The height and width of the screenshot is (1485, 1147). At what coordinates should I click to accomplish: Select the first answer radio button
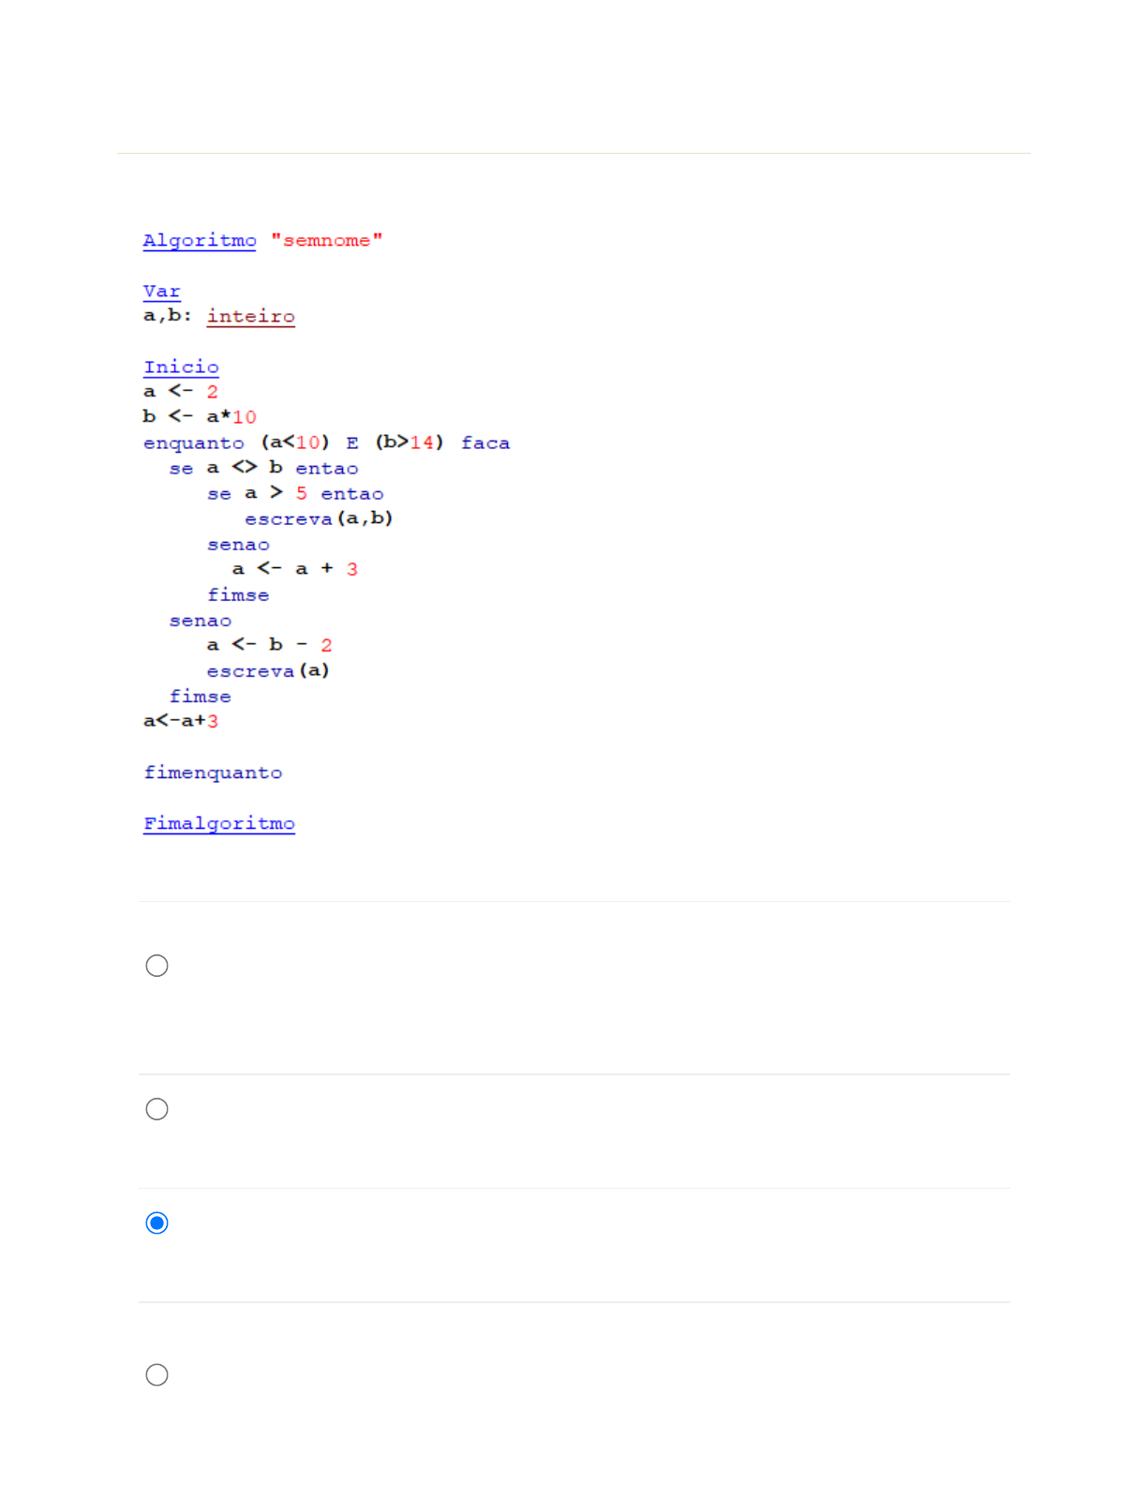point(156,966)
